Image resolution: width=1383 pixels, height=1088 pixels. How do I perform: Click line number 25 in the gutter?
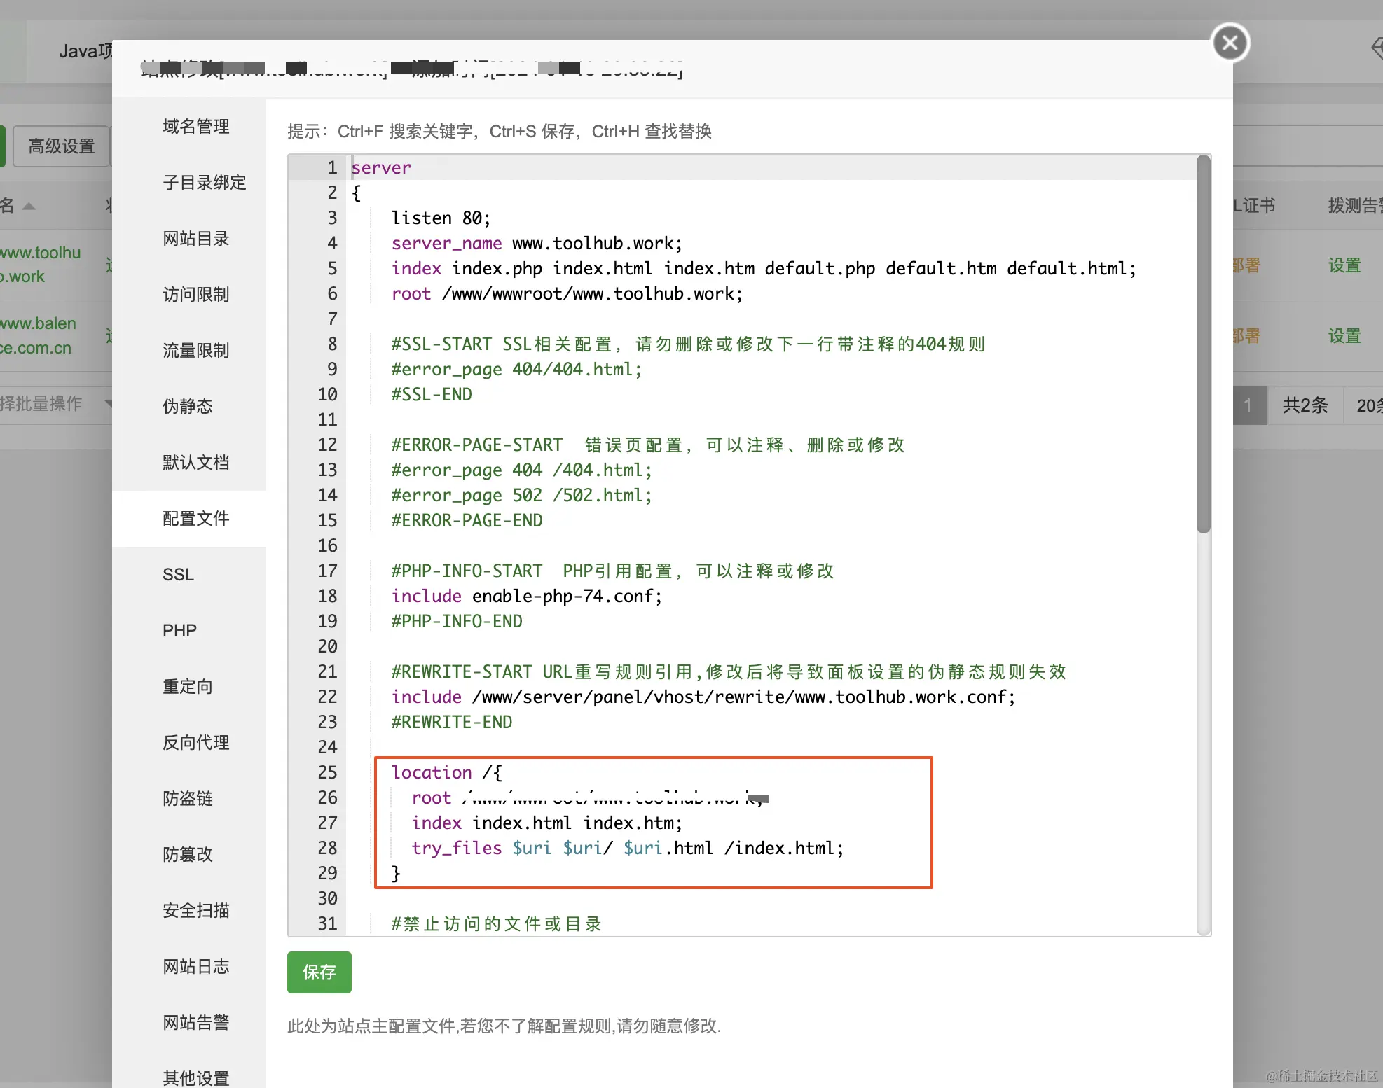coord(327,773)
